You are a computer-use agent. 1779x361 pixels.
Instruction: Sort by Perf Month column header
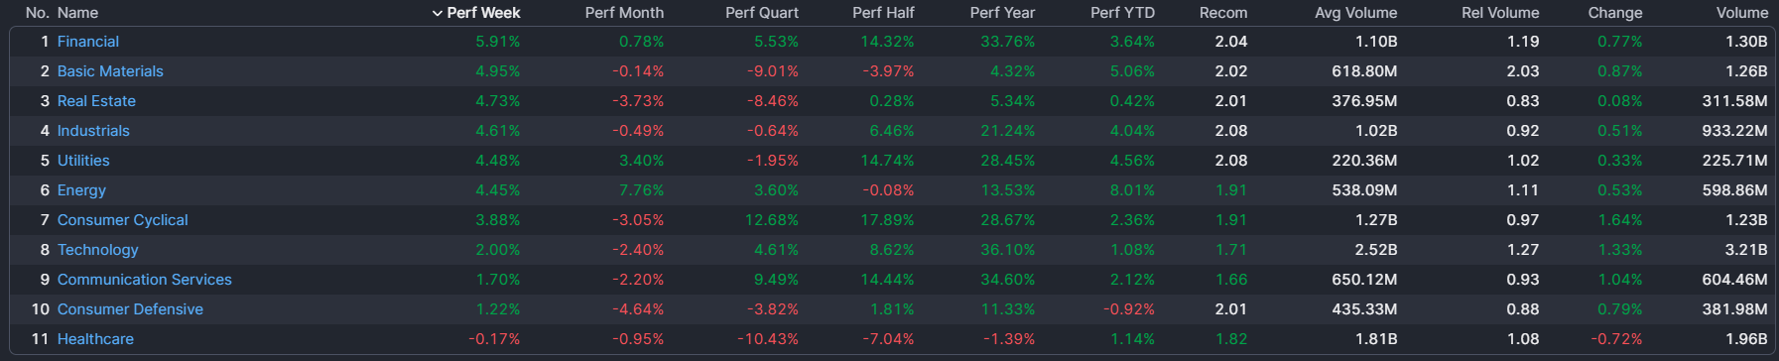pos(624,13)
